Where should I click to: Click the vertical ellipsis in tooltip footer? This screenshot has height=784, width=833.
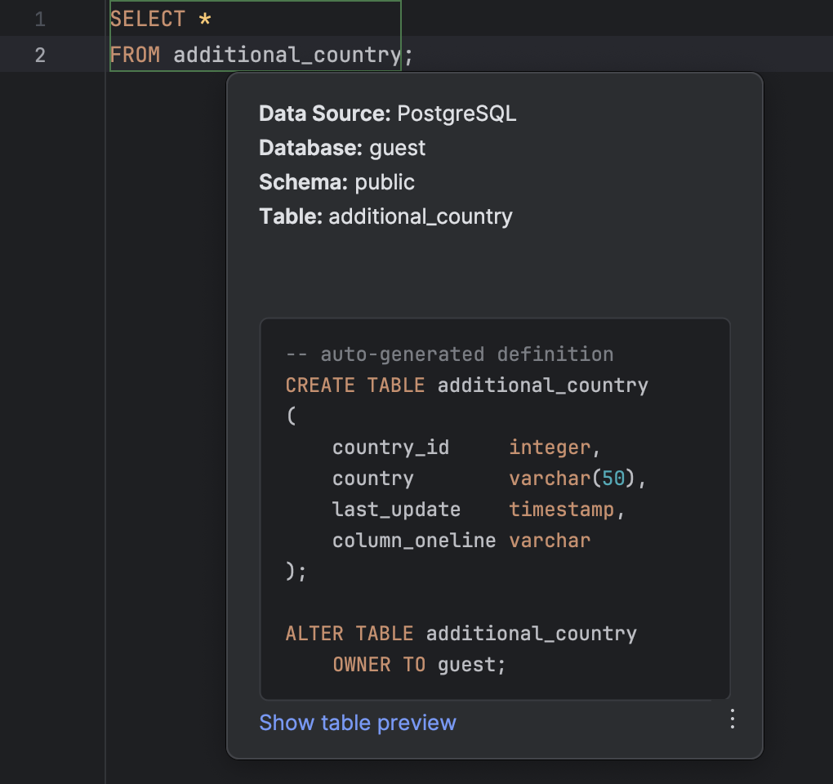point(732,719)
